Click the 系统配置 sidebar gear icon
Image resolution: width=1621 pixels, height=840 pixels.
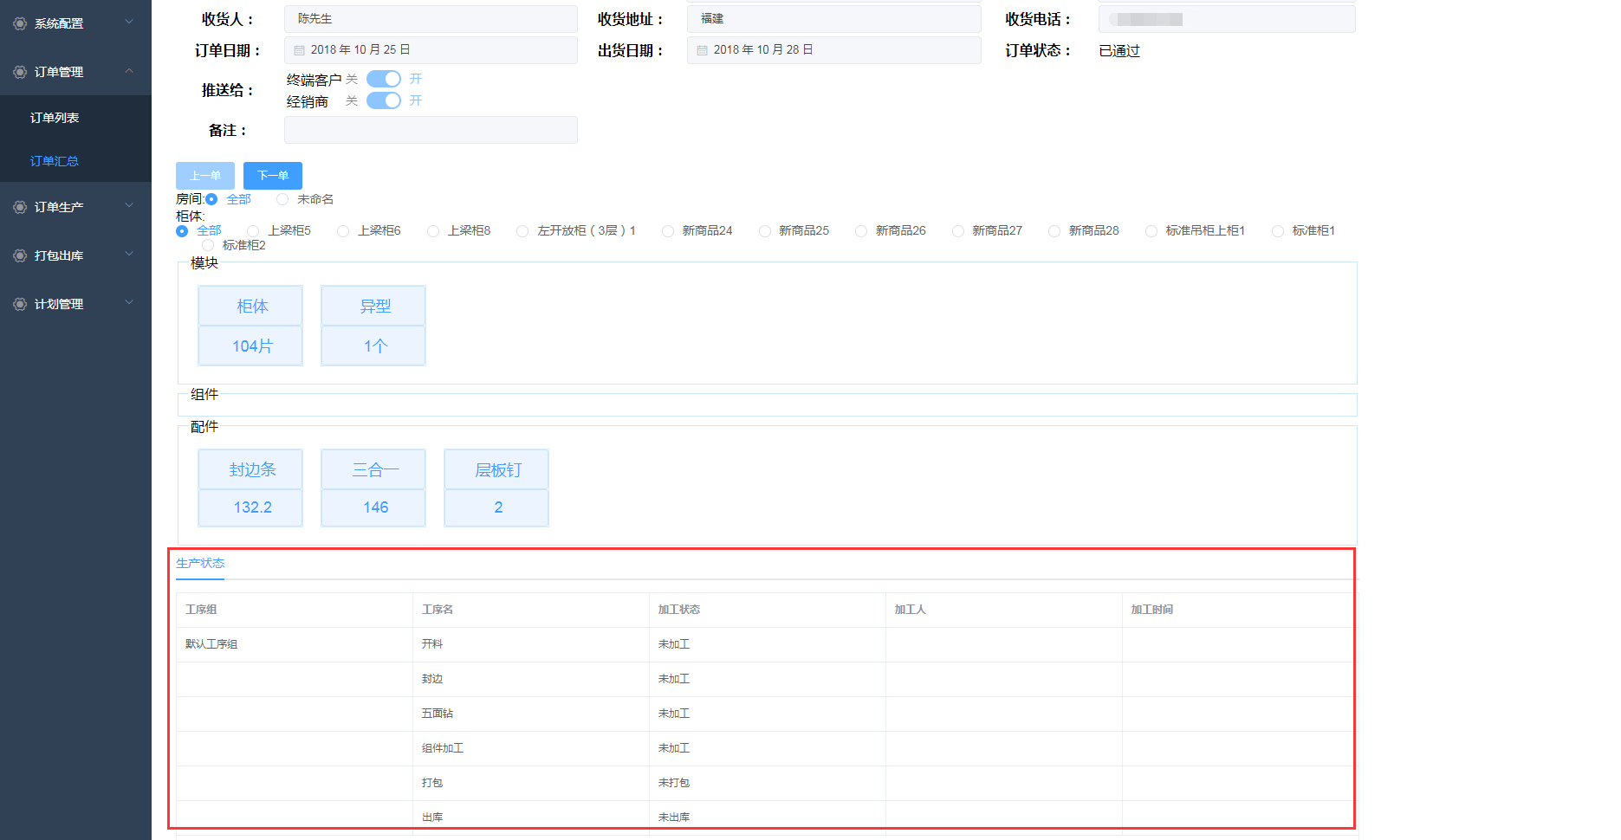click(20, 23)
